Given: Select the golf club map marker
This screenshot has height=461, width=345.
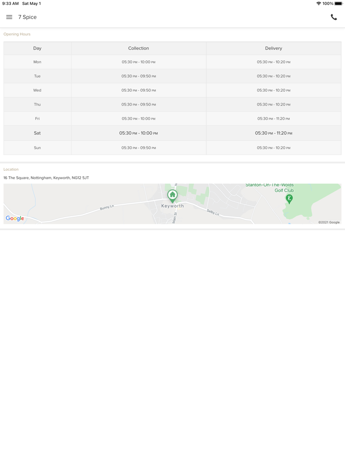Looking at the screenshot, I should click(x=289, y=198).
